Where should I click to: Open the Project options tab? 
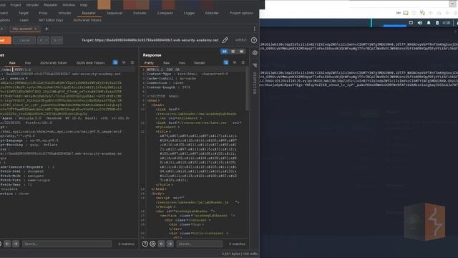[x=242, y=13]
